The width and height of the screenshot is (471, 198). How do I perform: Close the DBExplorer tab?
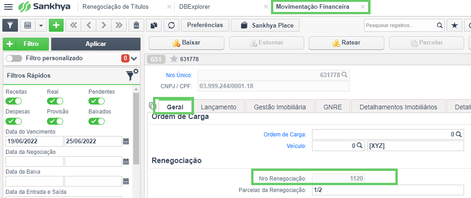coord(266,7)
